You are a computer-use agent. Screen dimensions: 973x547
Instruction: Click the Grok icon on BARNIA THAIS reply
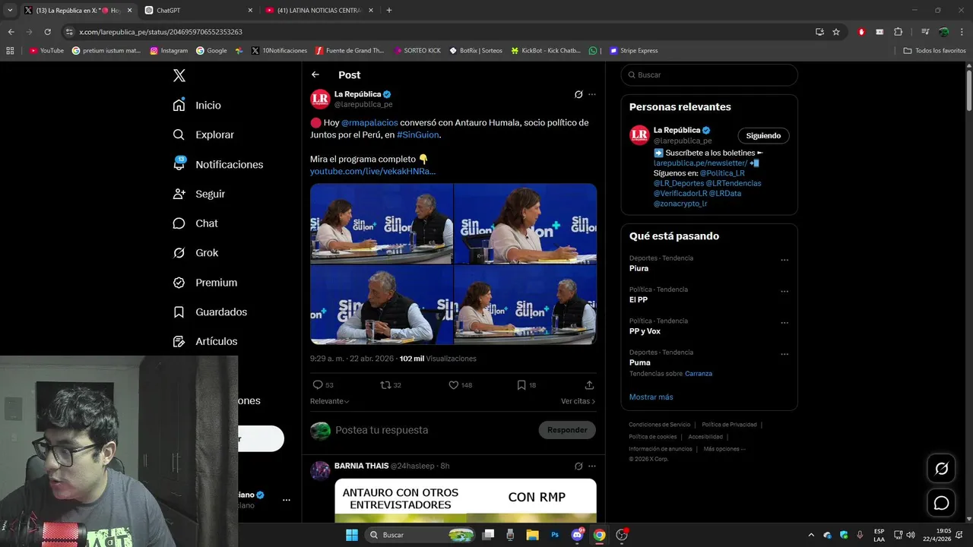click(578, 466)
